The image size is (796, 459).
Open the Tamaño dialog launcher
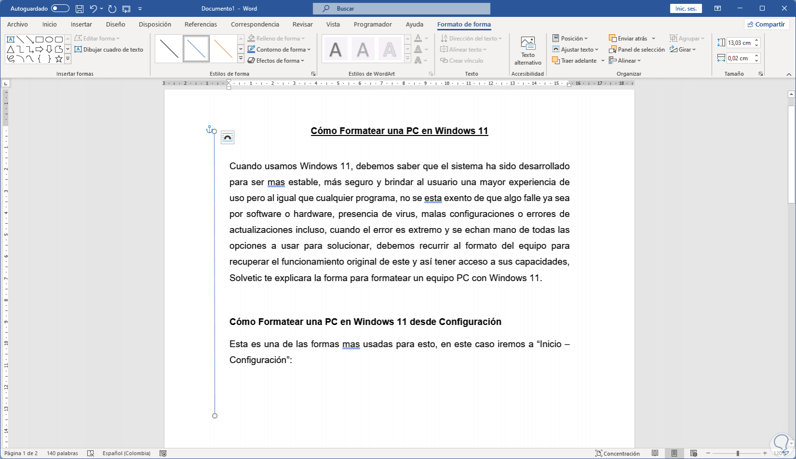761,74
